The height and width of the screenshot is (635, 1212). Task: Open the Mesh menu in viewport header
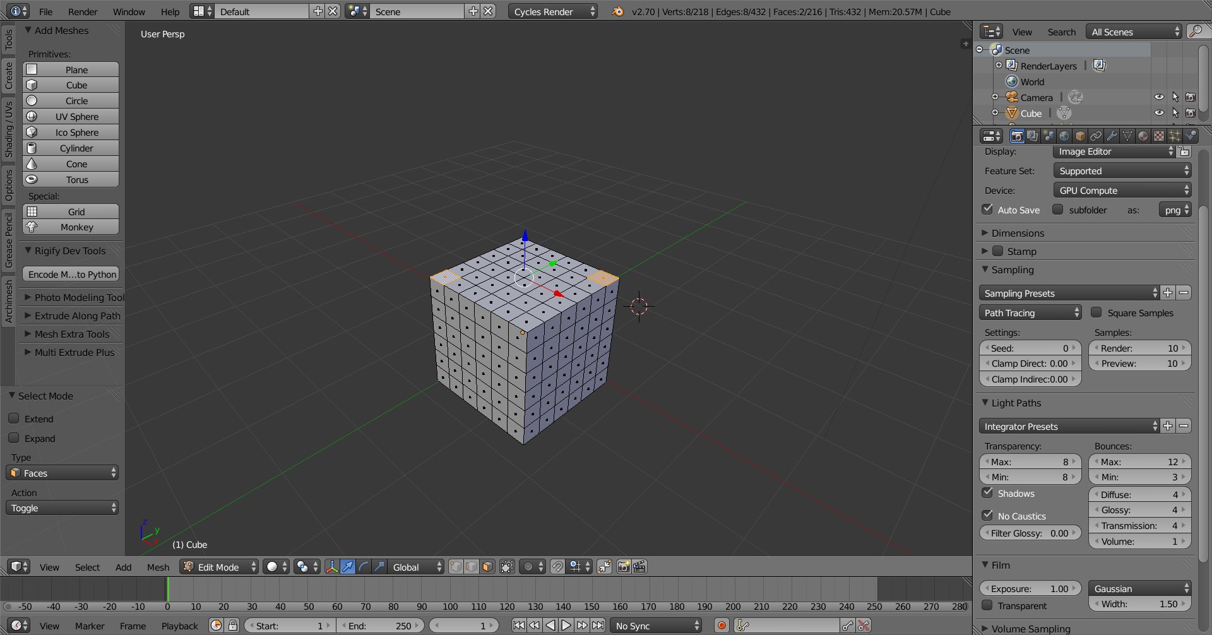(x=158, y=567)
